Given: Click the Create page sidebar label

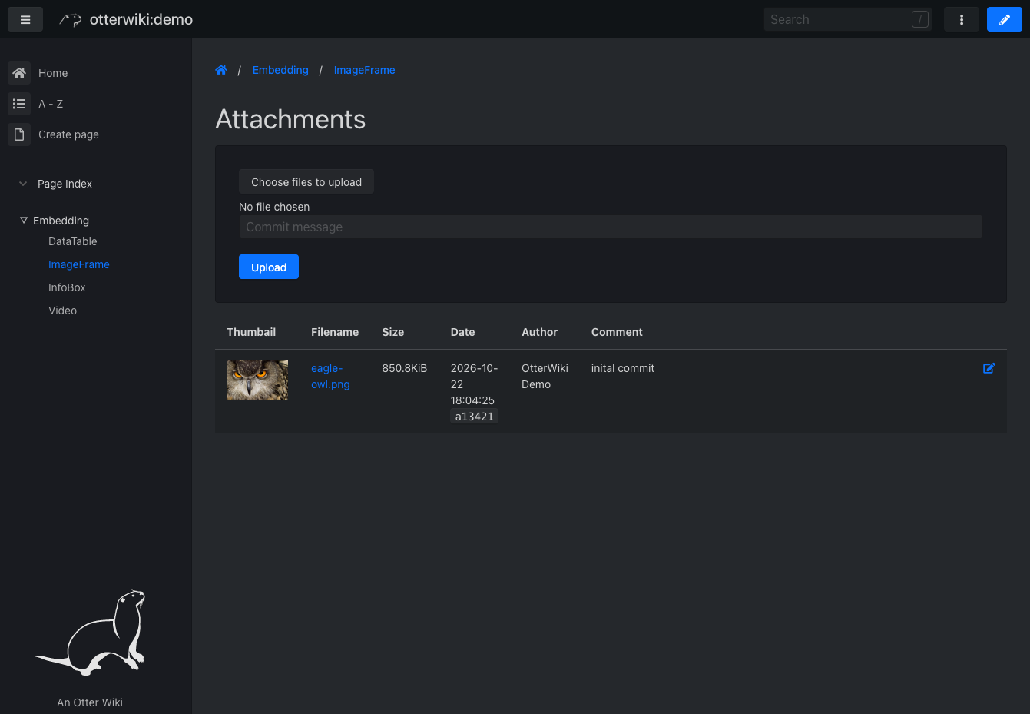Looking at the screenshot, I should tap(68, 134).
